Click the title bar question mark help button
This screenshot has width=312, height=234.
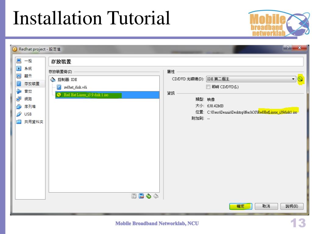(288, 48)
